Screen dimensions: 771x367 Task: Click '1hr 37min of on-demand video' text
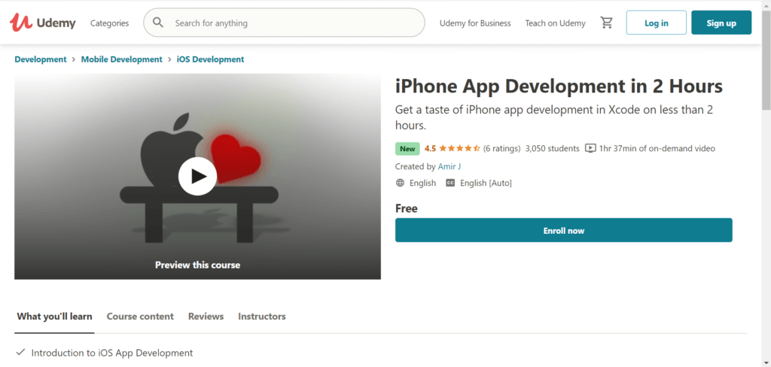coord(657,148)
